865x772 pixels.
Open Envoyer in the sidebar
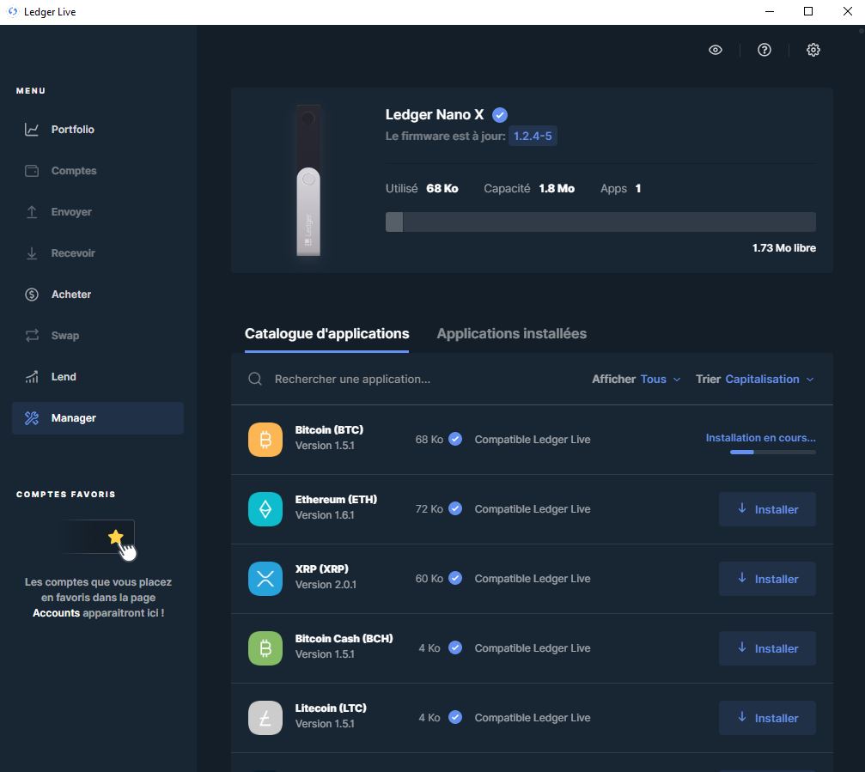98,212
